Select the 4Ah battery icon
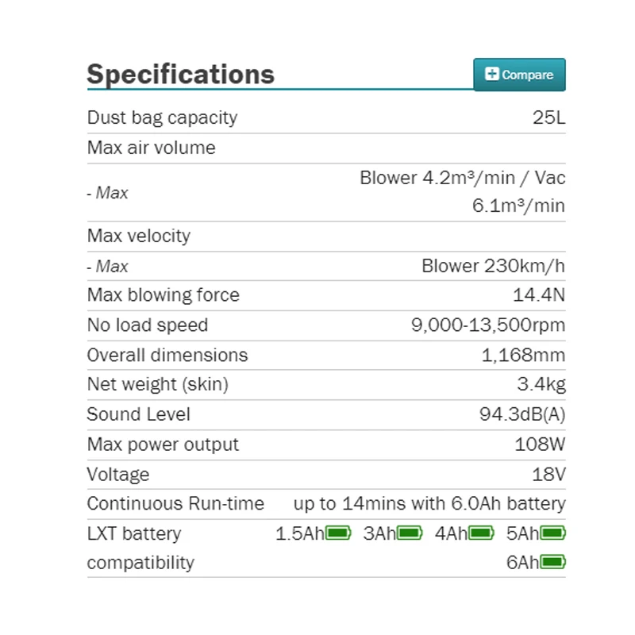The height and width of the screenshot is (635, 635). pos(481,533)
